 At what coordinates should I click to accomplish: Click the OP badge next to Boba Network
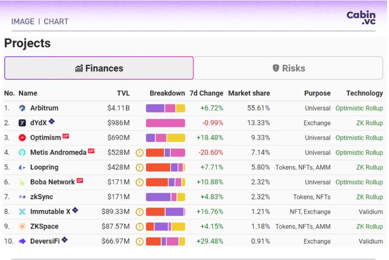(x=80, y=181)
